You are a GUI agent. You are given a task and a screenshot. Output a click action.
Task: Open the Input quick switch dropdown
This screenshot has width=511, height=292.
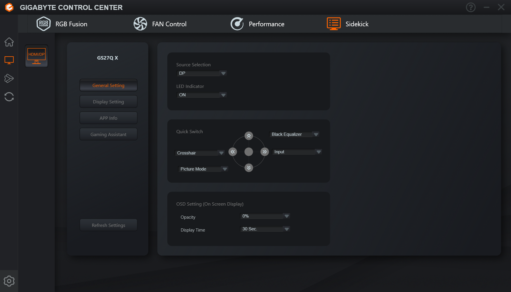(297, 152)
